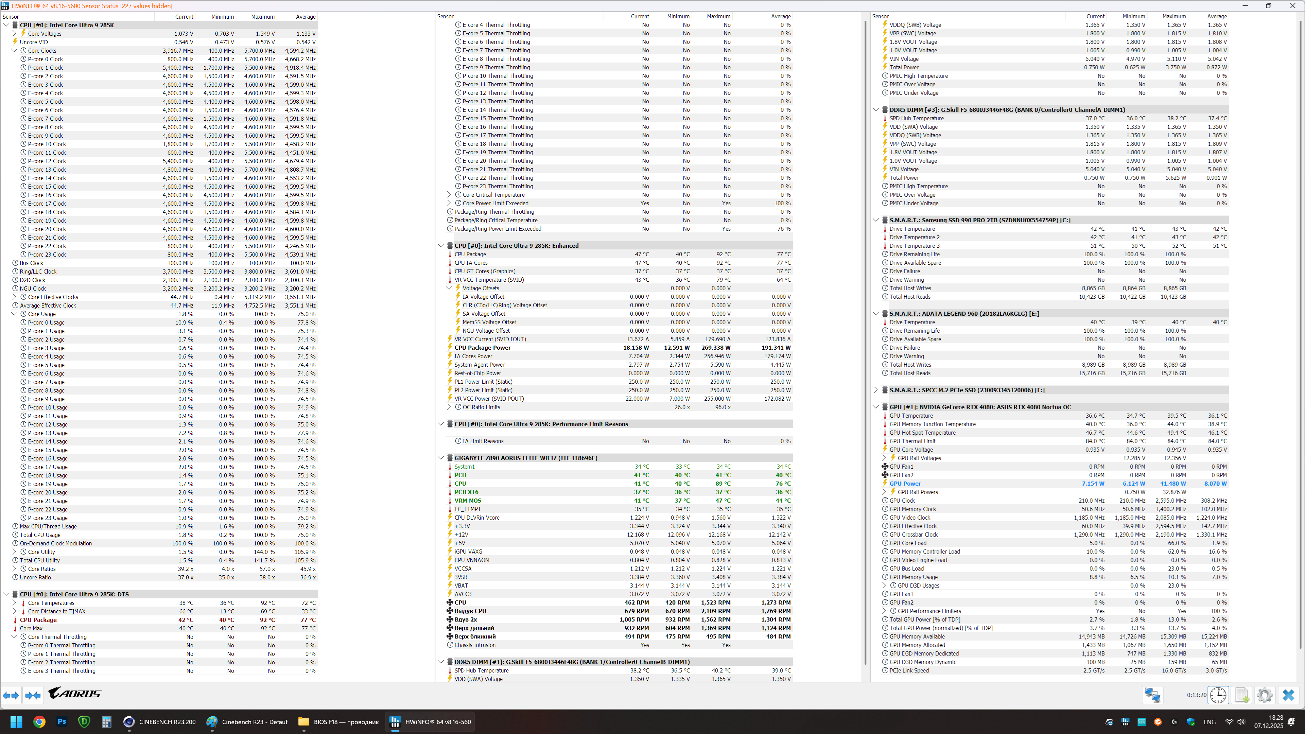Expand the Core Voltages item
Image resolution: width=1305 pixels, height=734 pixels.
(x=14, y=33)
